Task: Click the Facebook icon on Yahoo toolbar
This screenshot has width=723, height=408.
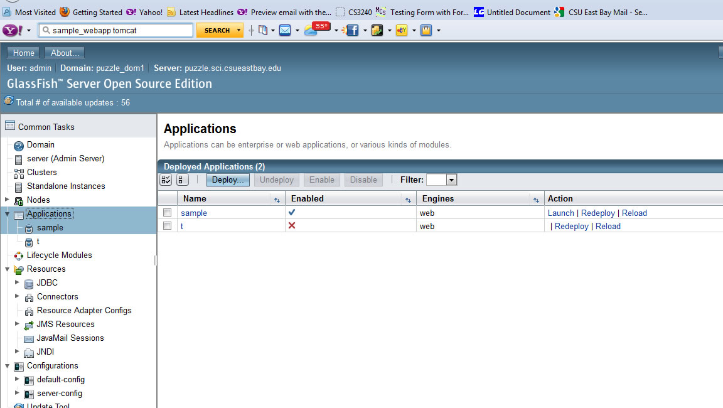Action: click(352, 29)
